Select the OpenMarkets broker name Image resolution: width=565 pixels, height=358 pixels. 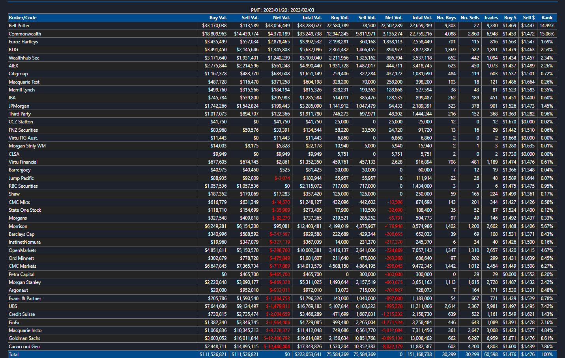pos(22,250)
